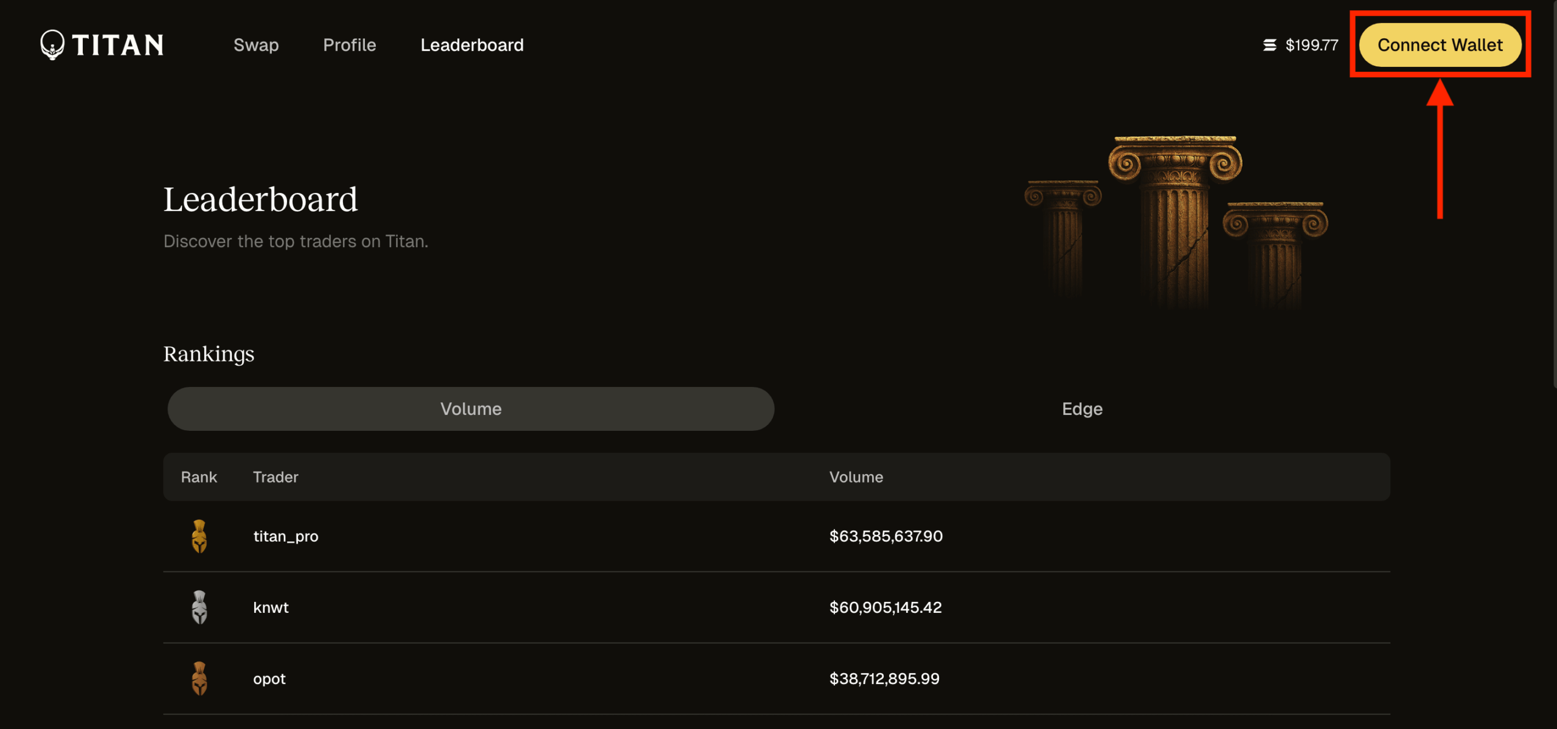Click the Solana price icon
This screenshot has width=1557, height=729.
pos(1269,45)
